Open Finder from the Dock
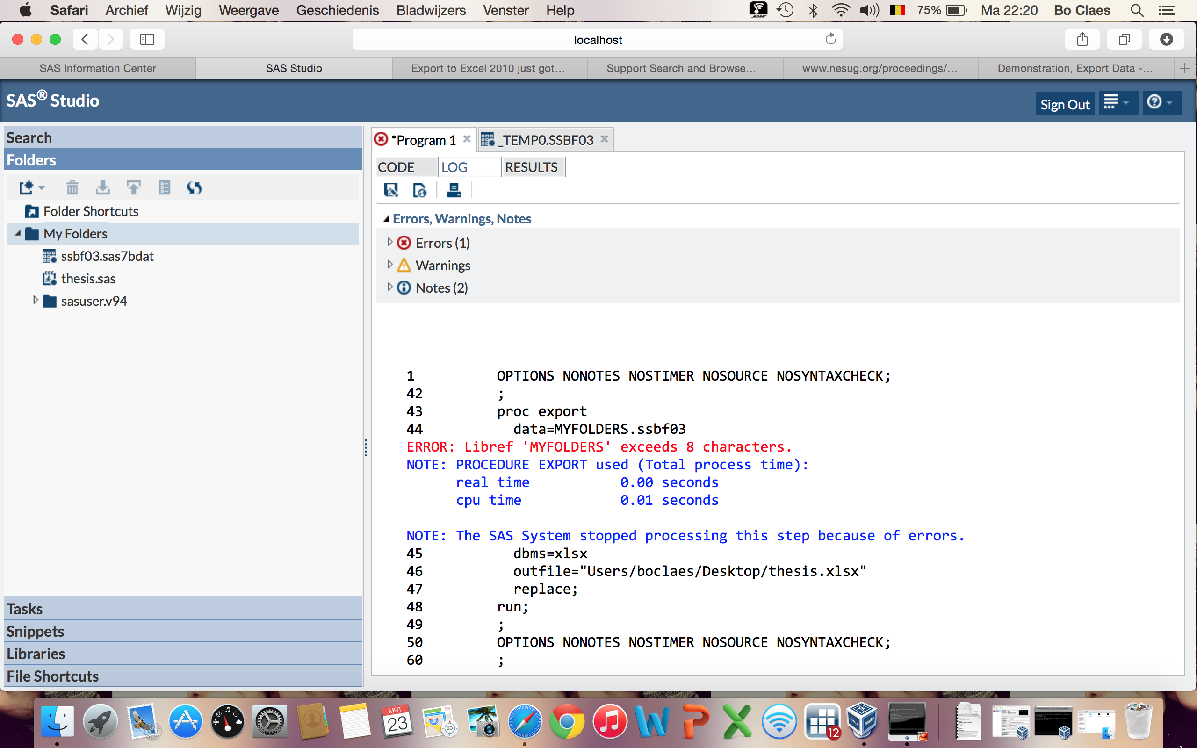Viewport: 1197px width, 748px height. (x=57, y=722)
